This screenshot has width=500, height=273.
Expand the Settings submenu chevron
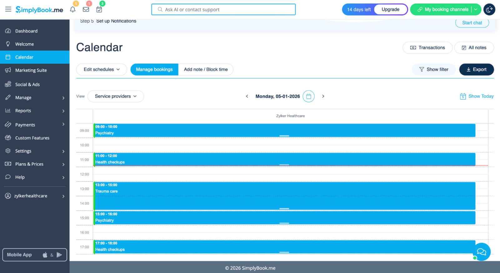(x=63, y=151)
